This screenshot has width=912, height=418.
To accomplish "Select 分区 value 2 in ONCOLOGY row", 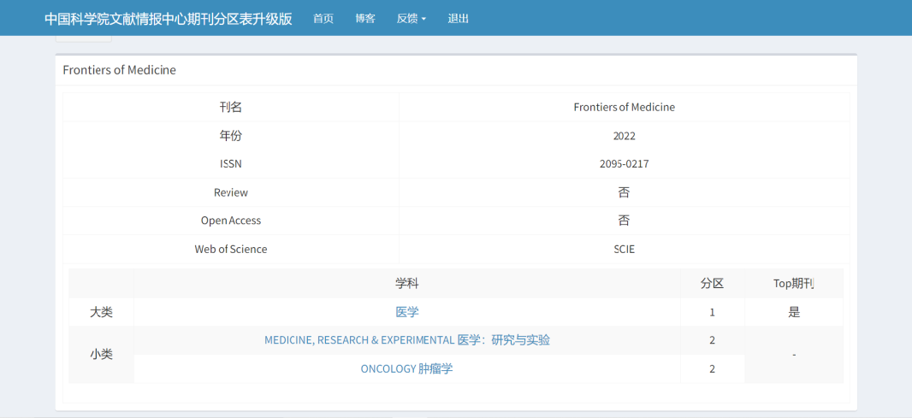I will [x=713, y=368].
